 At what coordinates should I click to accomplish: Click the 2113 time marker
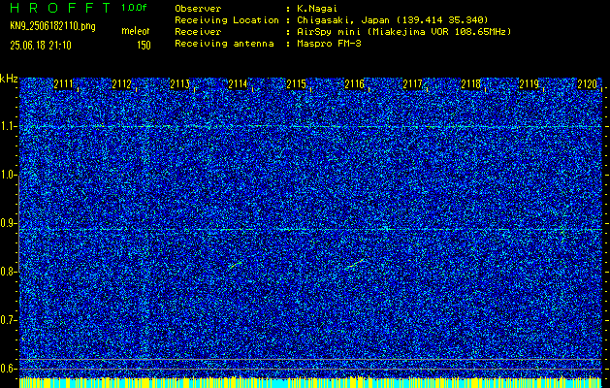(x=179, y=84)
